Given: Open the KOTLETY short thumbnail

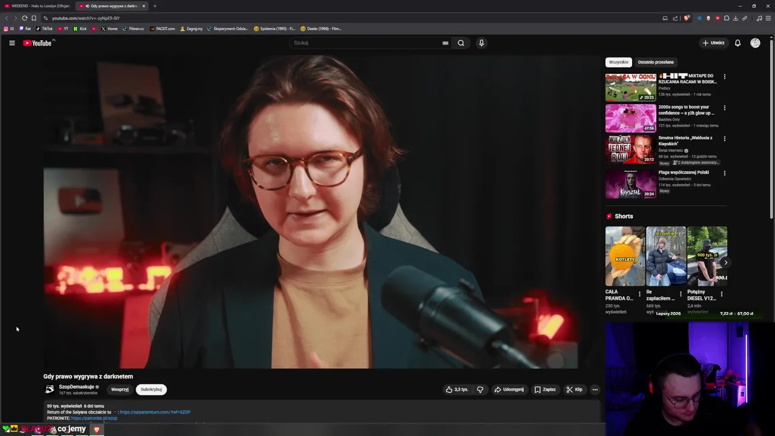Looking at the screenshot, I should (625, 256).
